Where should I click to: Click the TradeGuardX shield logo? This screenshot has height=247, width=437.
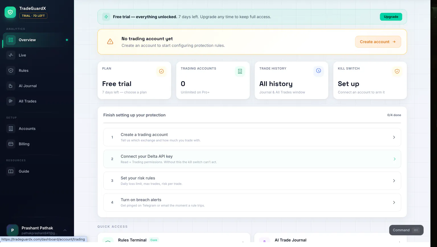pyautogui.click(x=10, y=12)
